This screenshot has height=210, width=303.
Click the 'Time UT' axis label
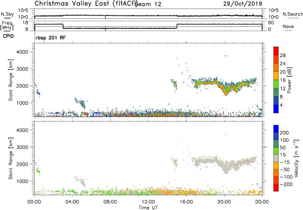pos(148,207)
